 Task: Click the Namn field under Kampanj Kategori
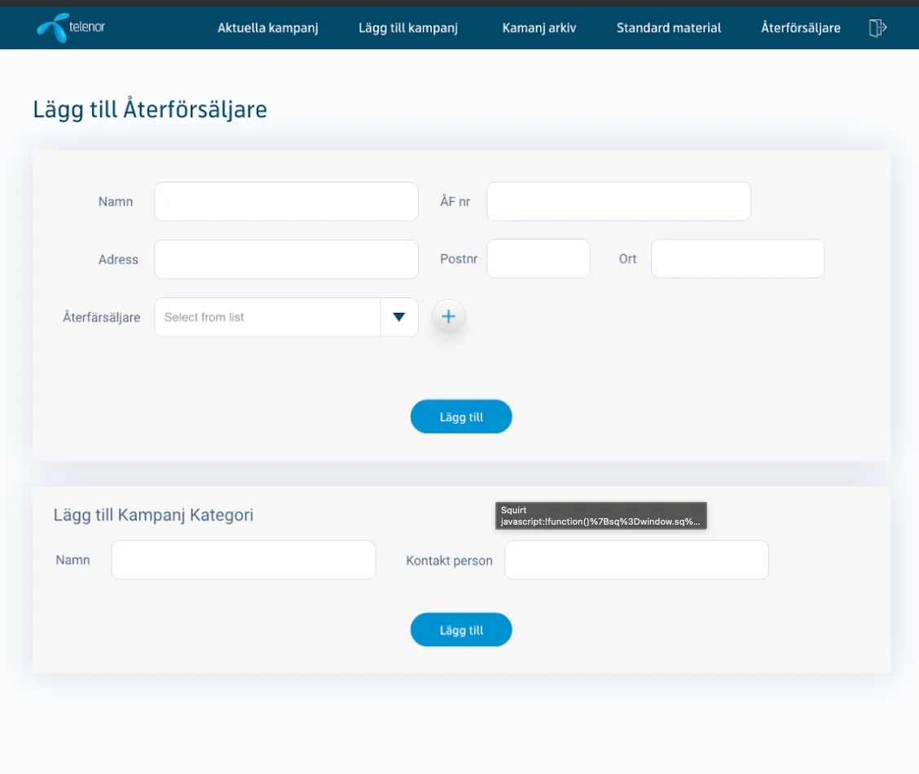[244, 560]
